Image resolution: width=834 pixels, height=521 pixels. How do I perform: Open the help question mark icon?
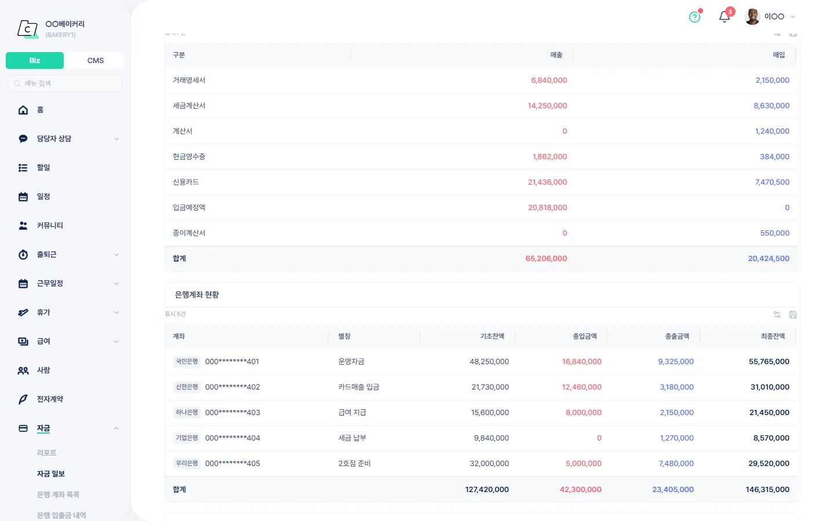point(694,17)
